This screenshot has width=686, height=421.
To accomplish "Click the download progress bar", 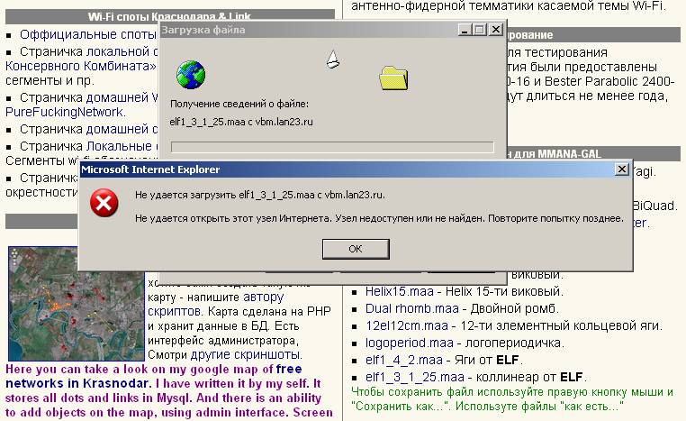I will 332,147.
